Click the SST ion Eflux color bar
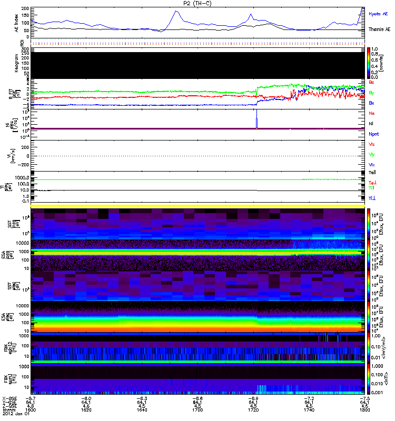Image resolution: width=395 pixels, height=421 pixels. [x=369, y=224]
